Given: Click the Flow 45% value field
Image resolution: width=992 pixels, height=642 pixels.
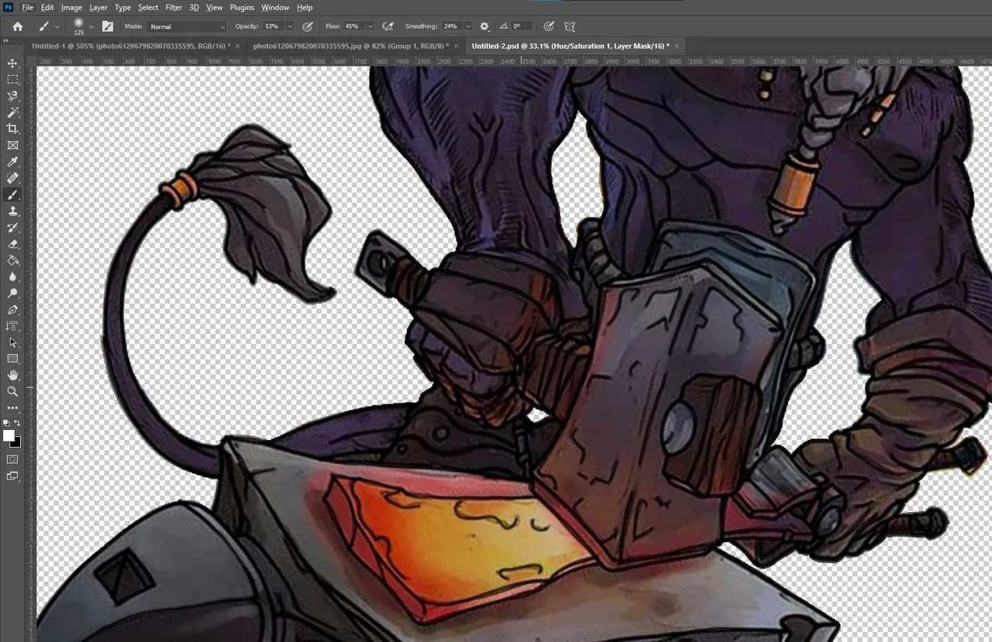Looking at the screenshot, I should [353, 26].
